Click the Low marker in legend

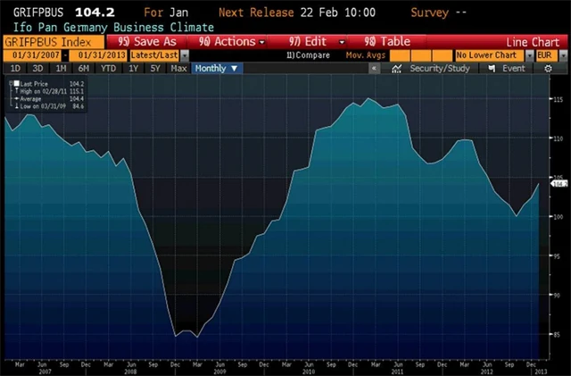tap(13, 106)
